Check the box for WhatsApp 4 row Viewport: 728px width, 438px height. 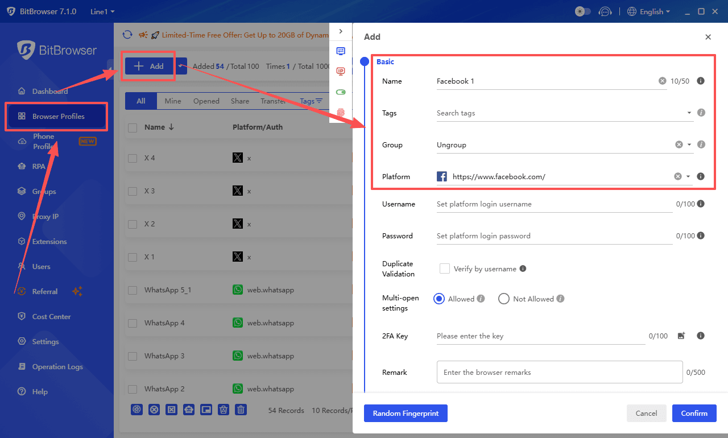tap(133, 323)
